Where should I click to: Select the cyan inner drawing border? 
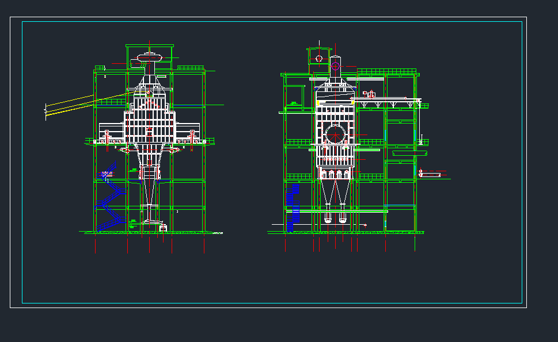pyautogui.click(x=22, y=172)
